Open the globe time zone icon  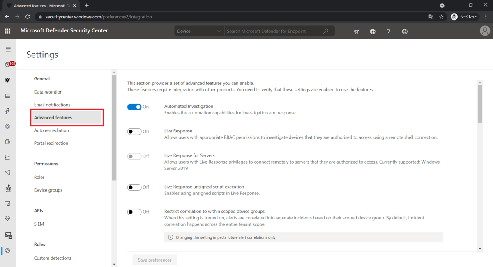[373, 31]
